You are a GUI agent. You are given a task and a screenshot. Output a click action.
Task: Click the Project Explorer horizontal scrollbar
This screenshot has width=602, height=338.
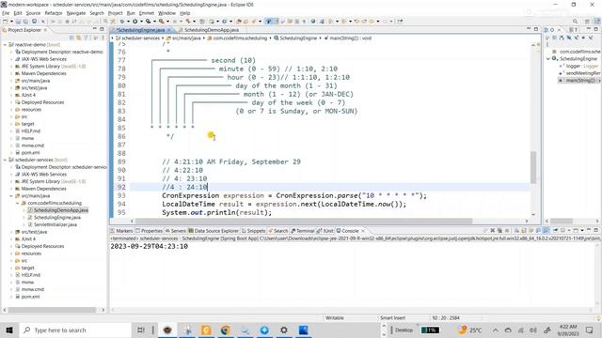point(53,310)
